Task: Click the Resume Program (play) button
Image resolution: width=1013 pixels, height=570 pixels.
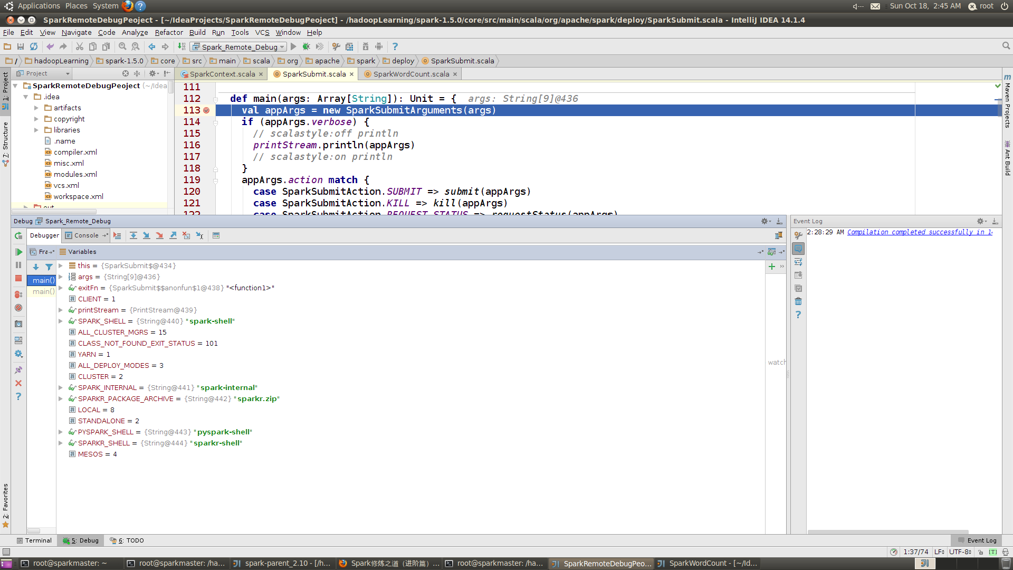Action: [x=18, y=251]
